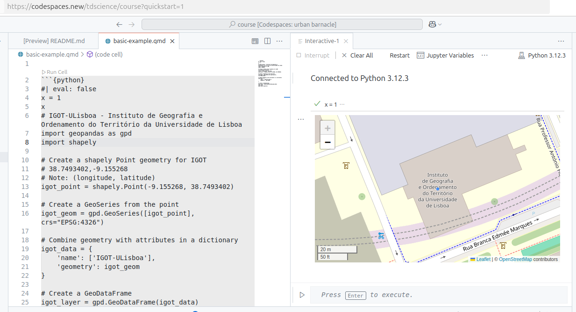Clear all interactive cells
This screenshot has width=576, height=312.
pyautogui.click(x=357, y=55)
